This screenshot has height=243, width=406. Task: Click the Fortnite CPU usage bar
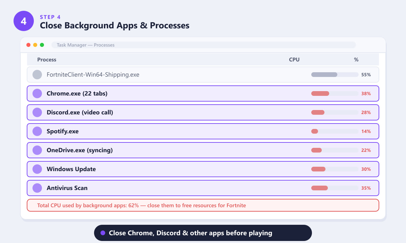tap(335, 75)
